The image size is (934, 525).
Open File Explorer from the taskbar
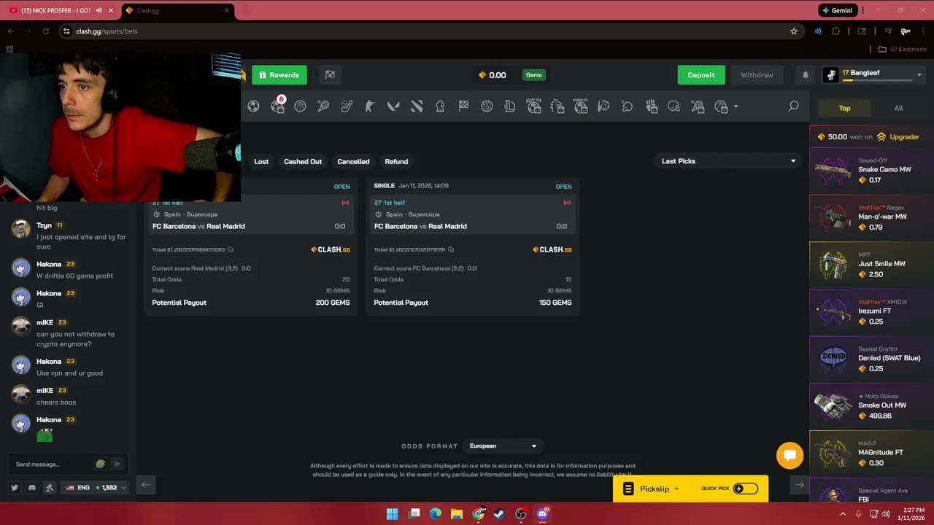coord(457,514)
